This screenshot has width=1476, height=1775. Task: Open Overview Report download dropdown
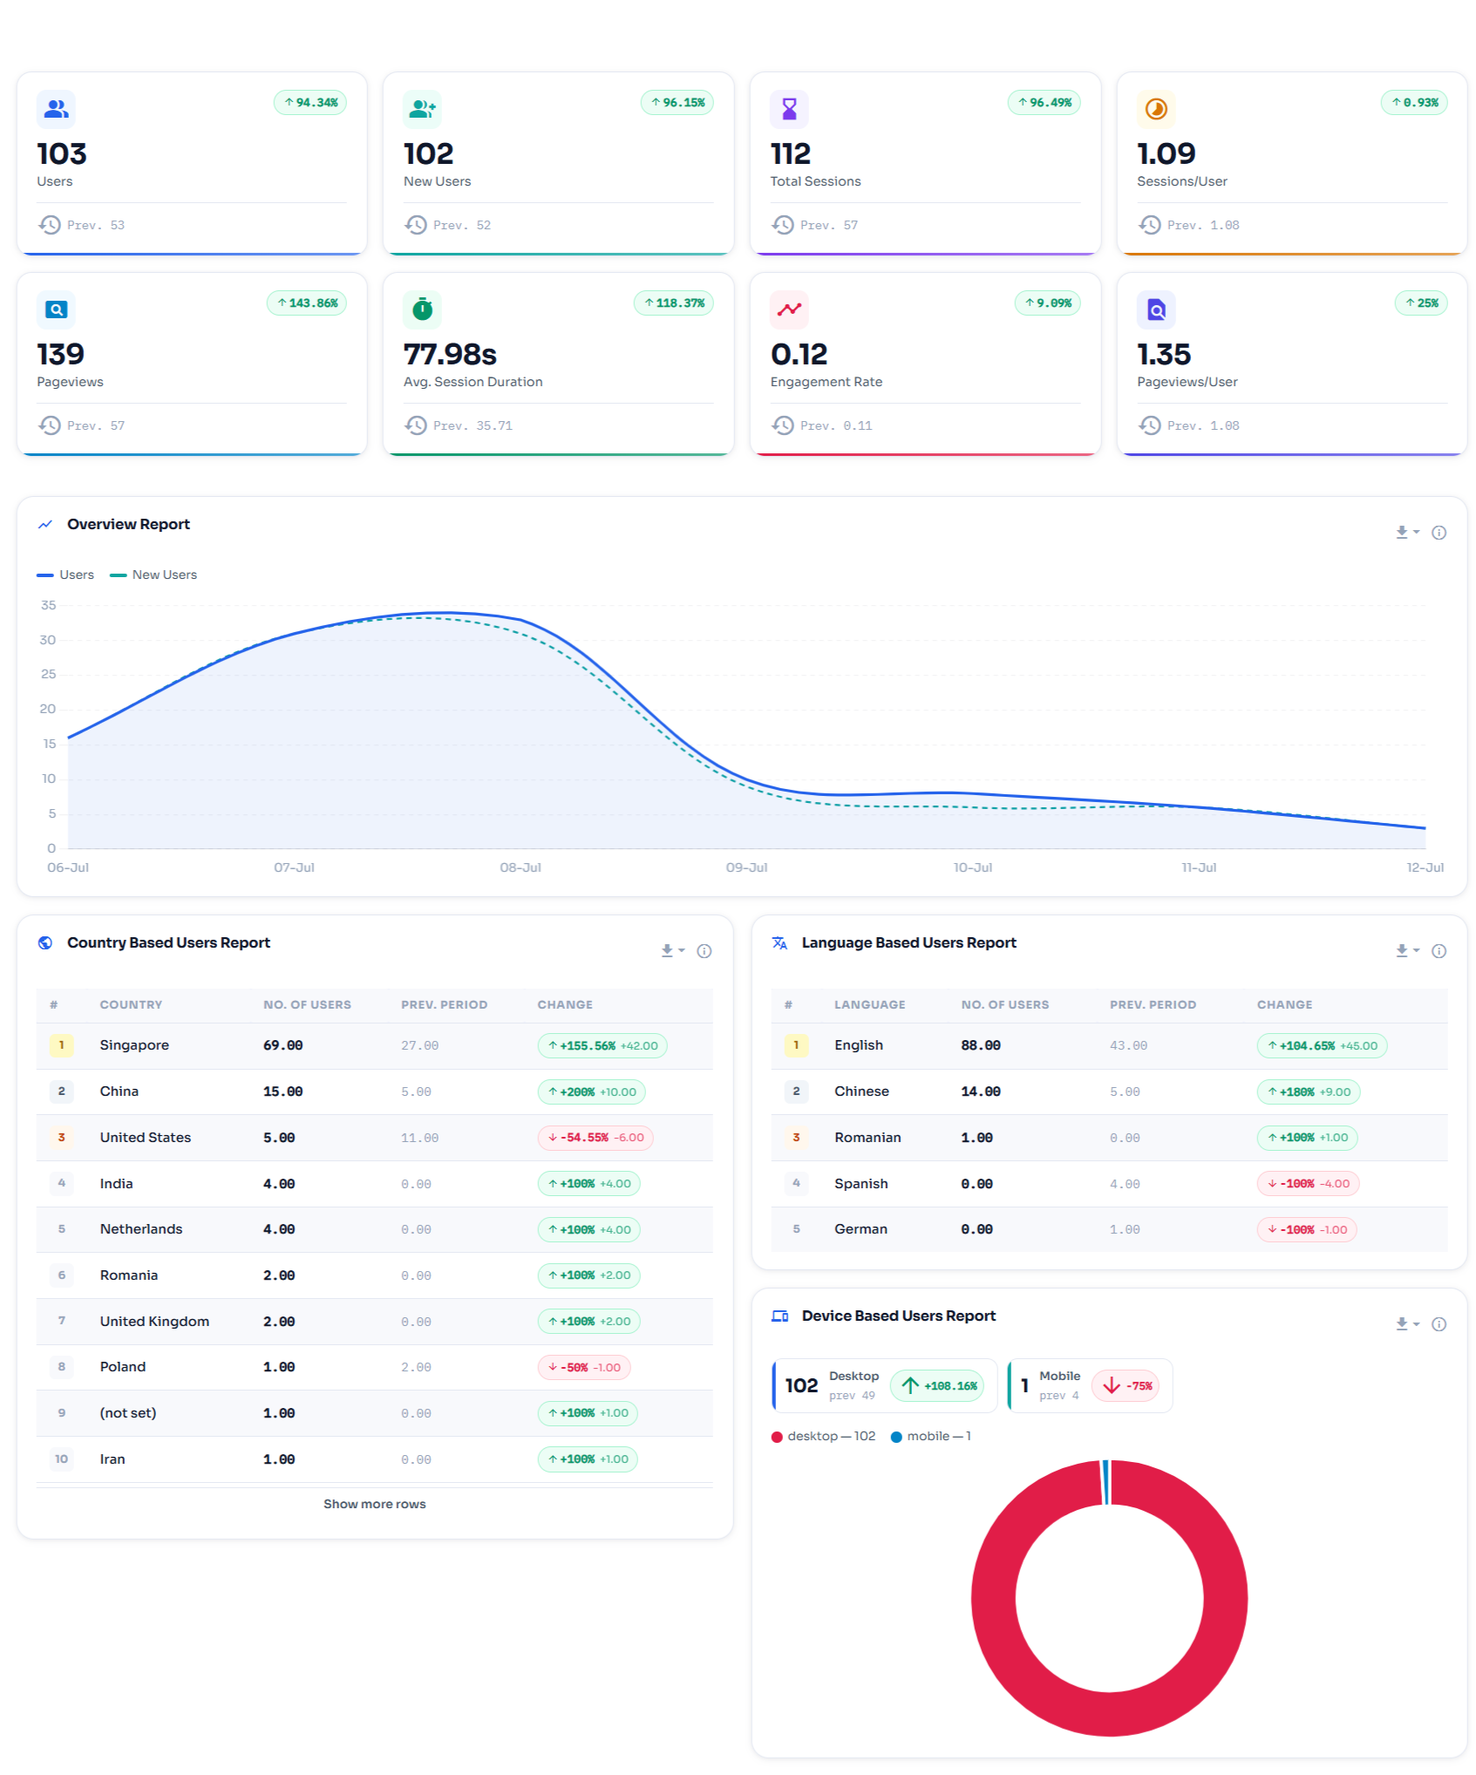(x=1407, y=532)
